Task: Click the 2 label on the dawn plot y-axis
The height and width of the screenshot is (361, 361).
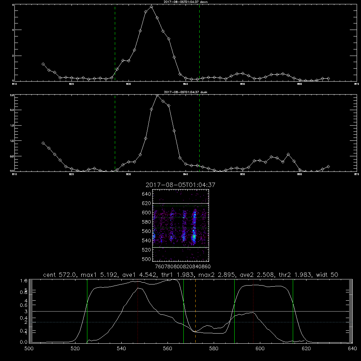Action: click(13, 56)
